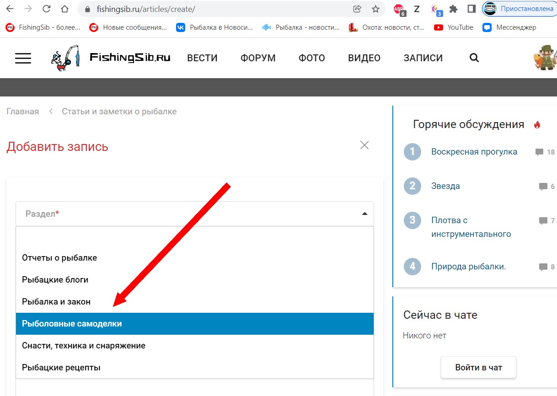Click the FishingSib.ru logo

tap(111, 58)
